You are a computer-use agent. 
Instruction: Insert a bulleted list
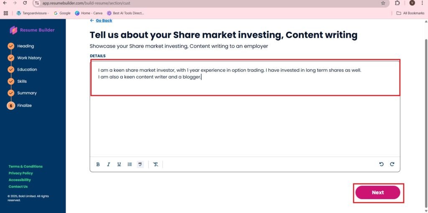coord(130,165)
